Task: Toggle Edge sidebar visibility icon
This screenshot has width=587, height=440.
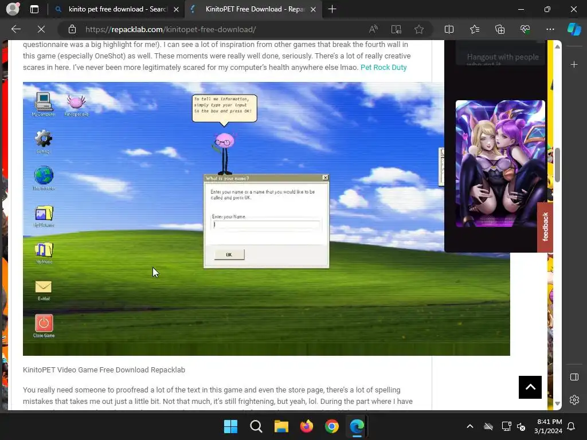Action: click(x=574, y=377)
